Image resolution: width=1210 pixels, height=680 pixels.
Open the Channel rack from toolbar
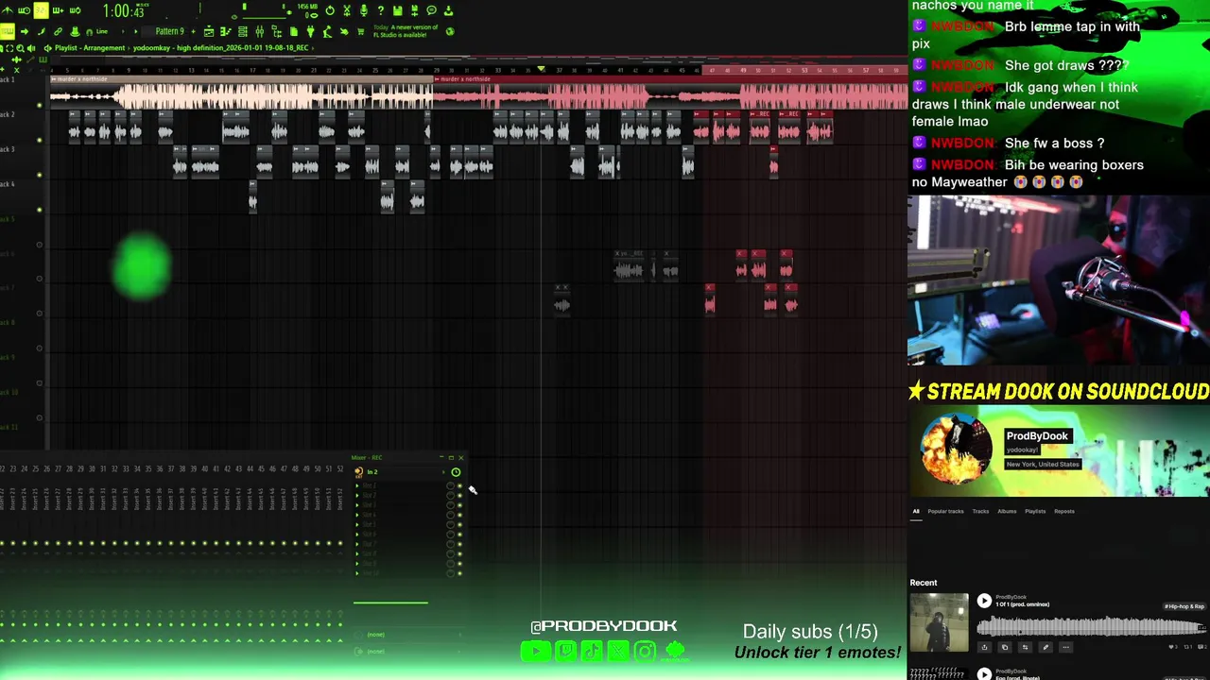(x=243, y=31)
